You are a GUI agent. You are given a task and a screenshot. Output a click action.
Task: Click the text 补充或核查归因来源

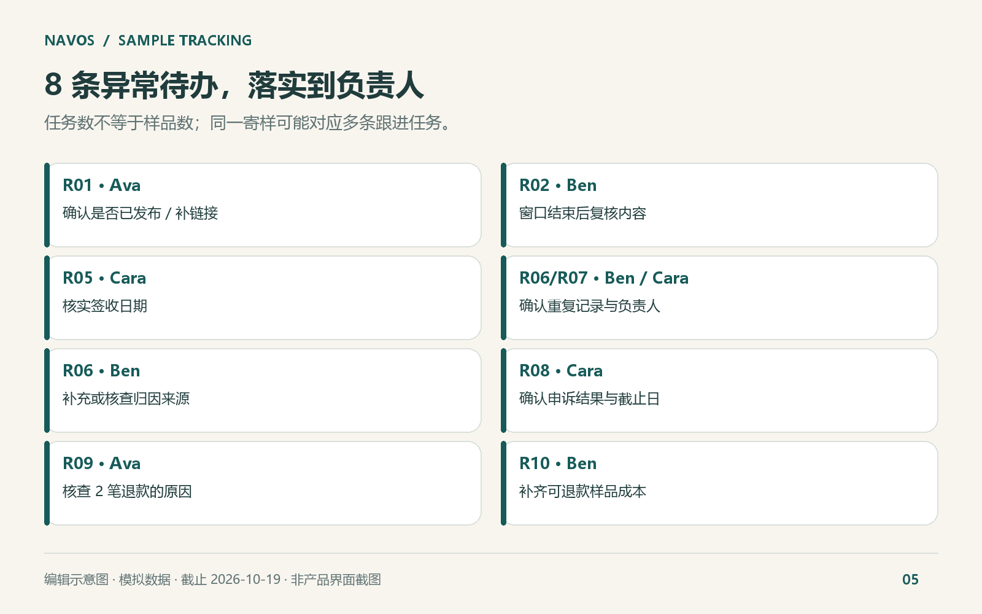click(126, 398)
